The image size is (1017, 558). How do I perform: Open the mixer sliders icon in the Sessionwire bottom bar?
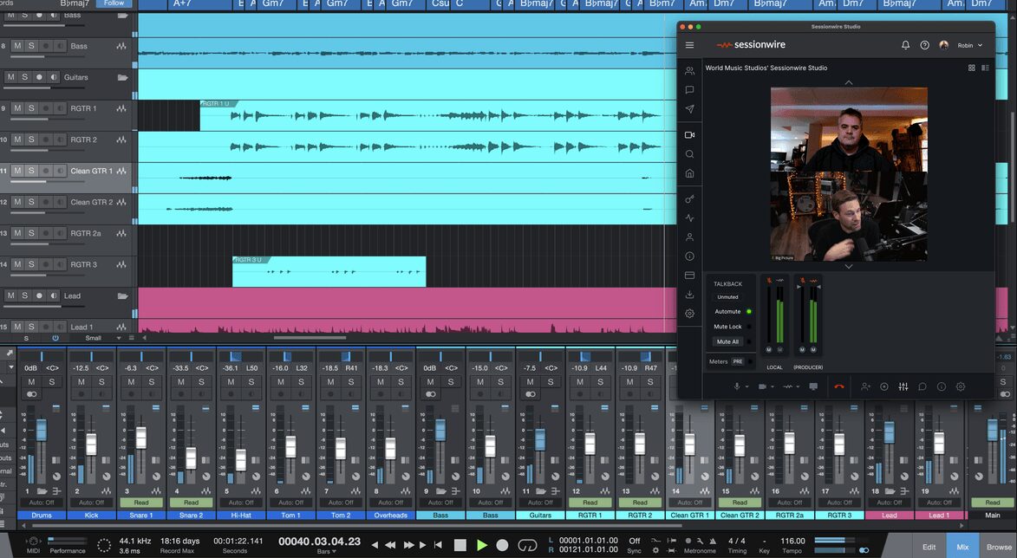point(903,386)
